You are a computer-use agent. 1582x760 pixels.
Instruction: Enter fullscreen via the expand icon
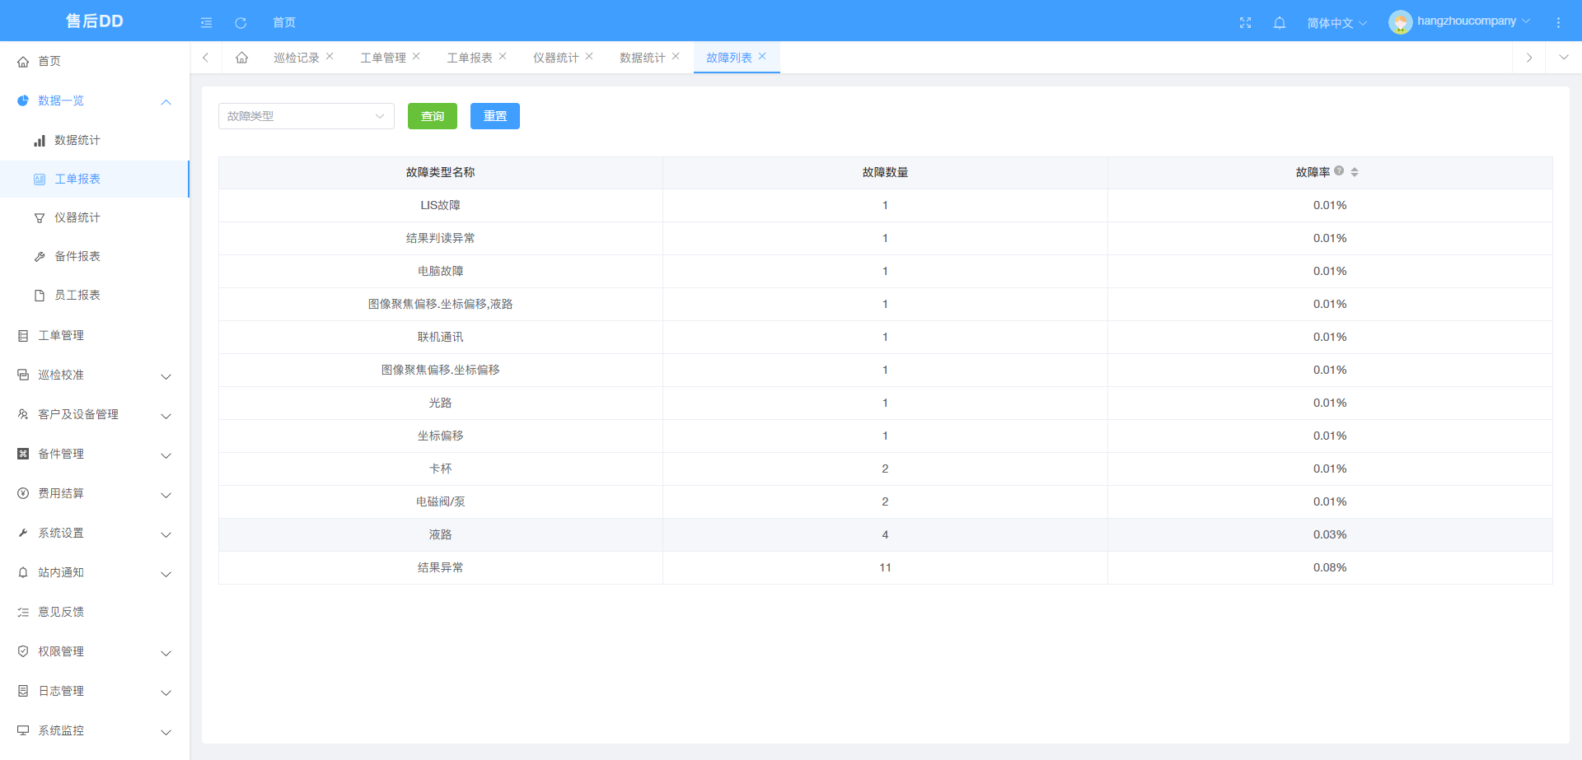coord(1245,22)
